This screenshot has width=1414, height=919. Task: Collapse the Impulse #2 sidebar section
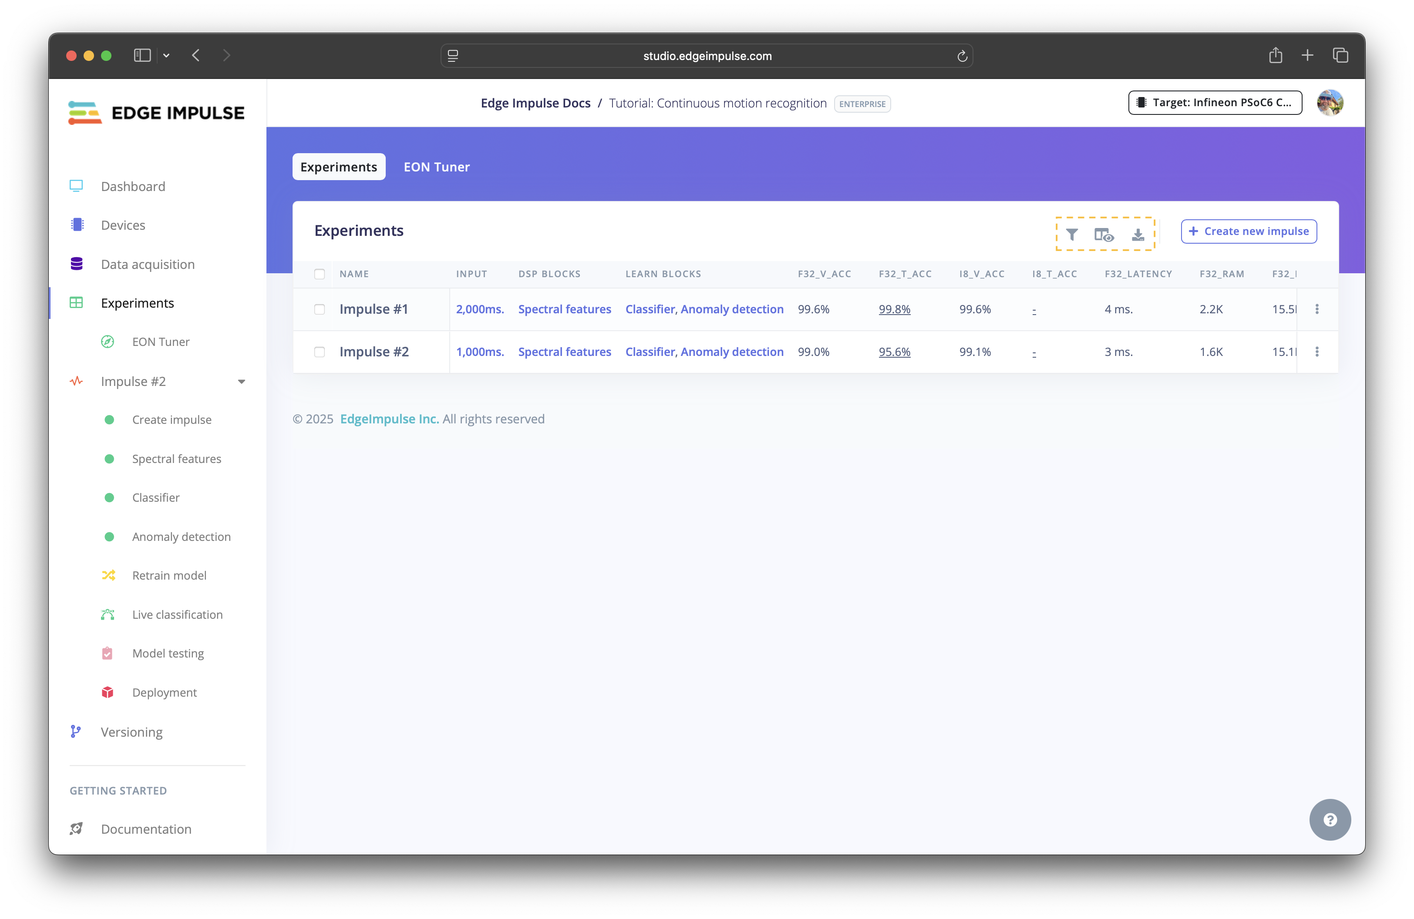[241, 382]
